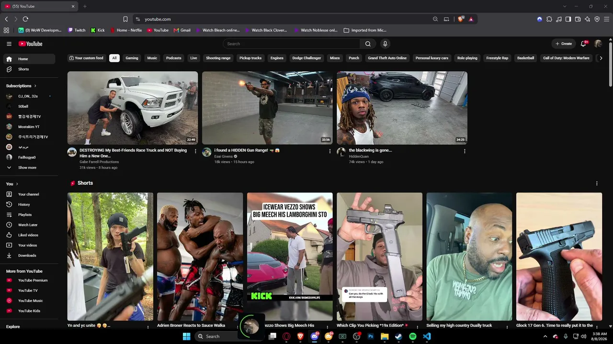Open more options for the blackwing video

tap(465, 151)
